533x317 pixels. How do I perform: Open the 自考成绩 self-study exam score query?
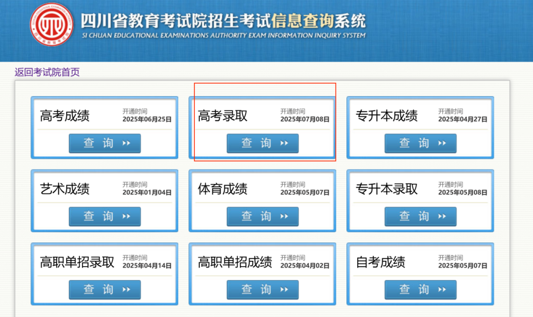pos(420,289)
